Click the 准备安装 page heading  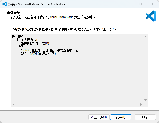(x=13, y=13)
